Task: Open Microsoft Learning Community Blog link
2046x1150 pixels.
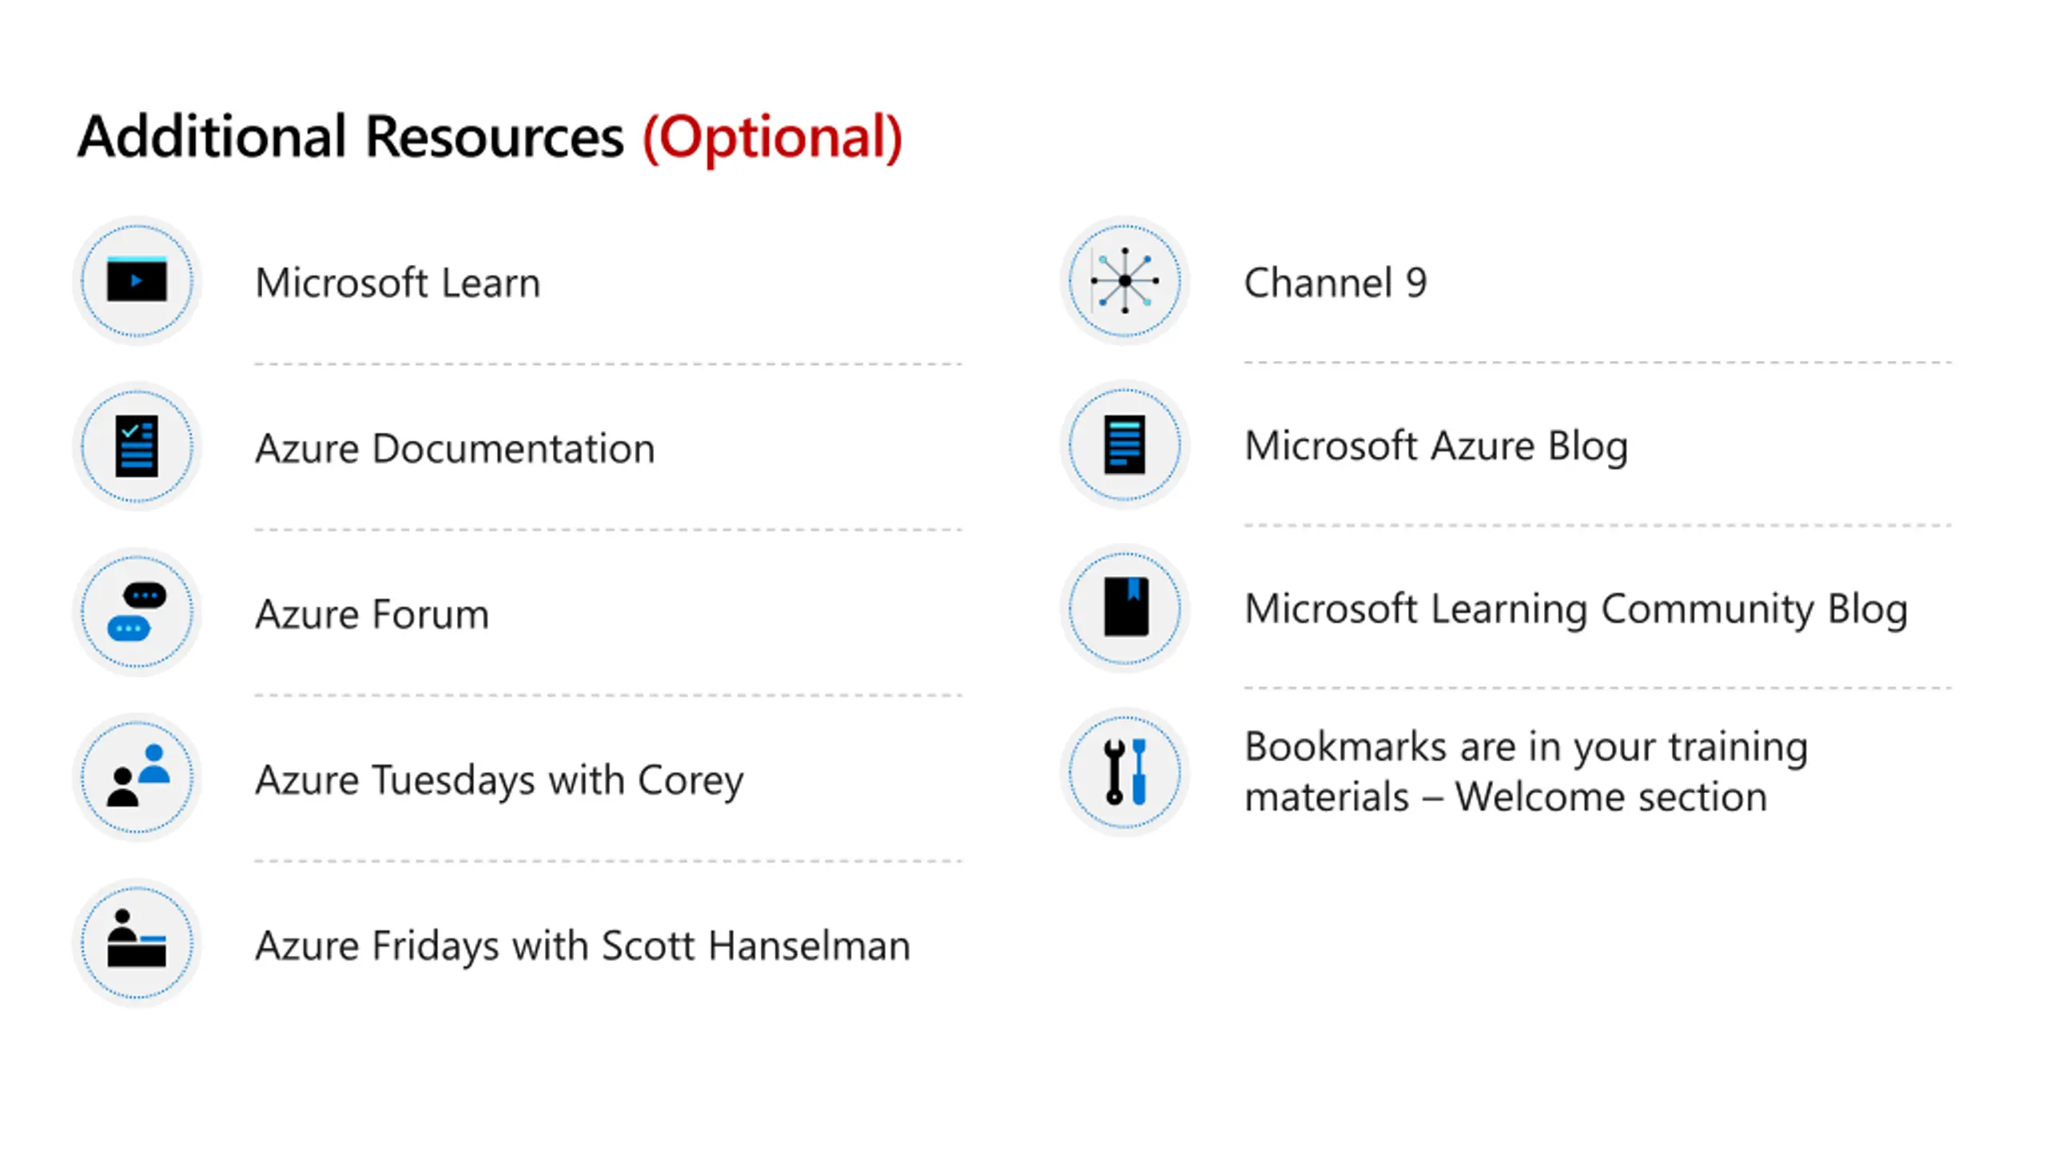Action: click(1576, 609)
